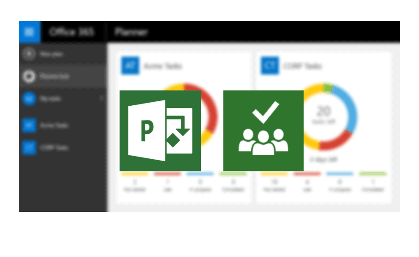Click the days left text under CORP chart
Screen dimensions: 419x257
click(324, 160)
